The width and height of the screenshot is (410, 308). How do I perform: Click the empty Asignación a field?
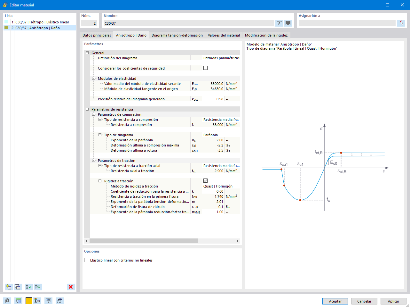(347, 23)
